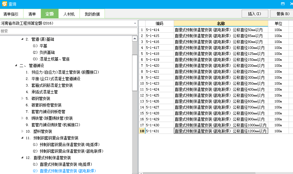
Task: Select (2) 直埋式预制保温管安装(氩电联焊)
Action: pyautogui.click(x=64, y=171)
